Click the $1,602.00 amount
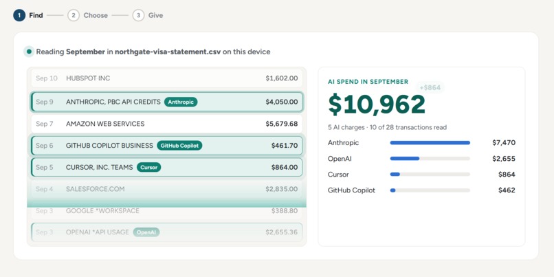The height and width of the screenshot is (277, 554). pyautogui.click(x=282, y=78)
